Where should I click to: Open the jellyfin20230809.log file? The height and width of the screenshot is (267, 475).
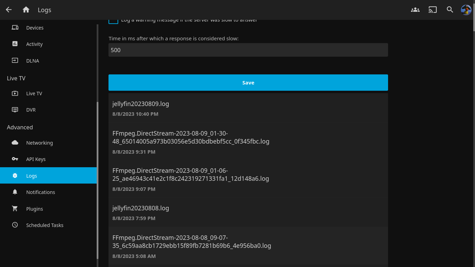(x=140, y=104)
